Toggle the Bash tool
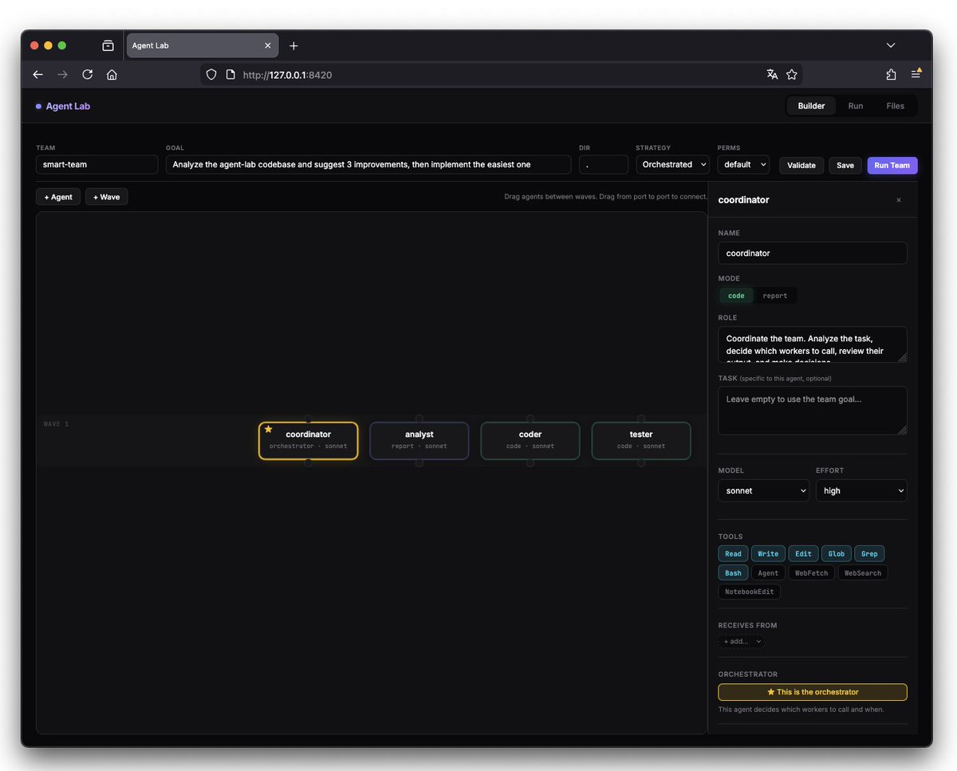The width and height of the screenshot is (957, 771). pos(733,572)
